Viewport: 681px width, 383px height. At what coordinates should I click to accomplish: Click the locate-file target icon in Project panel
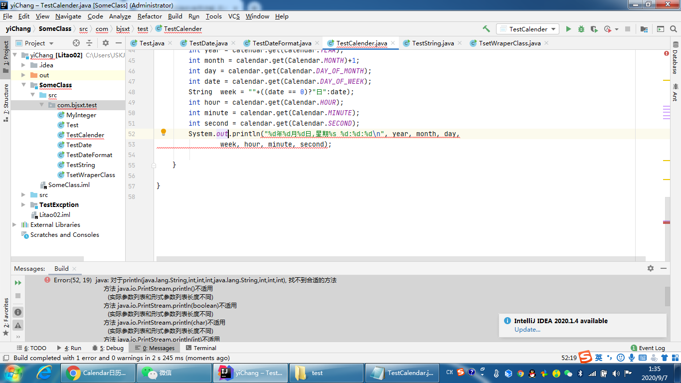click(76, 43)
